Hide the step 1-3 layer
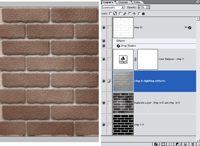The height and width of the screenshot is (146, 200). pyautogui.click(x=104, y=125)
